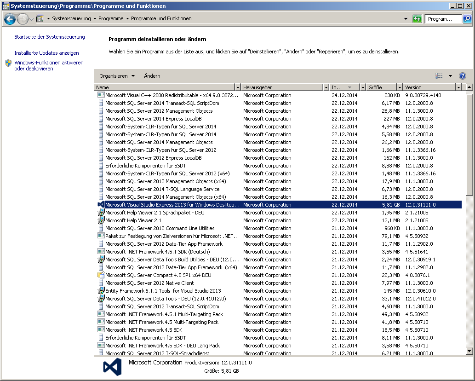
Task: Sort by the Name column header
Action: (x=165, y=87)
